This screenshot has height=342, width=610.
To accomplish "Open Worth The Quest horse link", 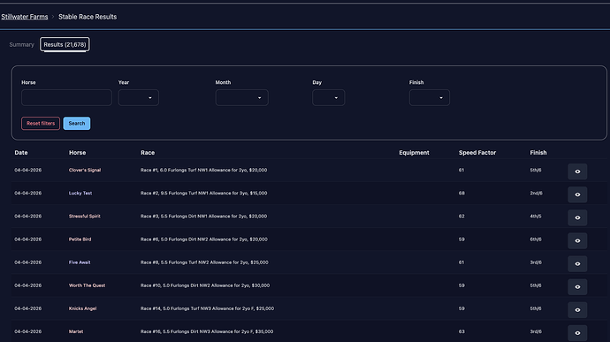I will point(87,285).
